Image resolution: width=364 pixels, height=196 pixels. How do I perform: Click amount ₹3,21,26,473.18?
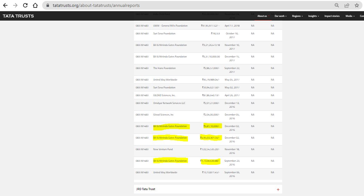(x=211, y=45)
